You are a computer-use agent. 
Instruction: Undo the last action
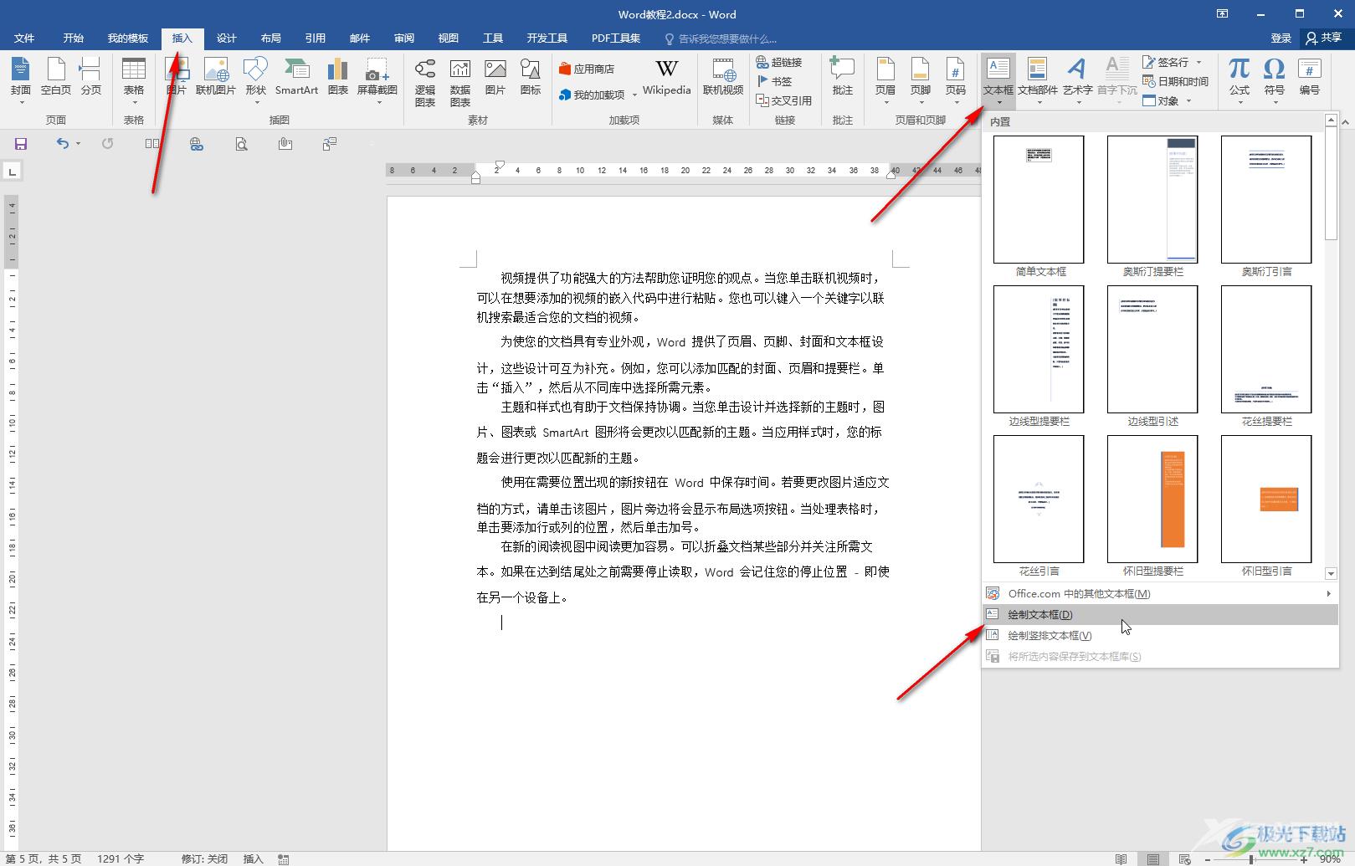click(62, 144)
